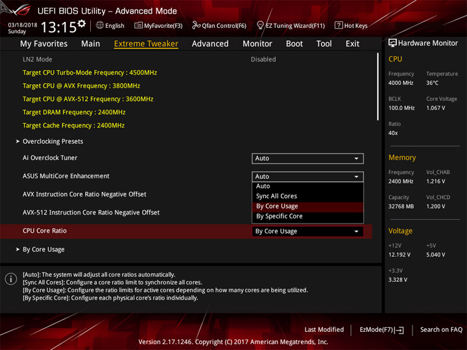
Task: Open the Monitor tab
Action: coord(257,44)
